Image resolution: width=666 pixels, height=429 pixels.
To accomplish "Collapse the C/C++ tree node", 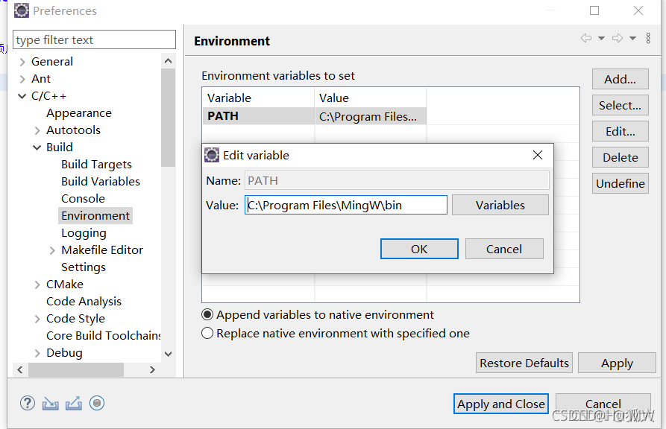I will click(x=22, y=96).
